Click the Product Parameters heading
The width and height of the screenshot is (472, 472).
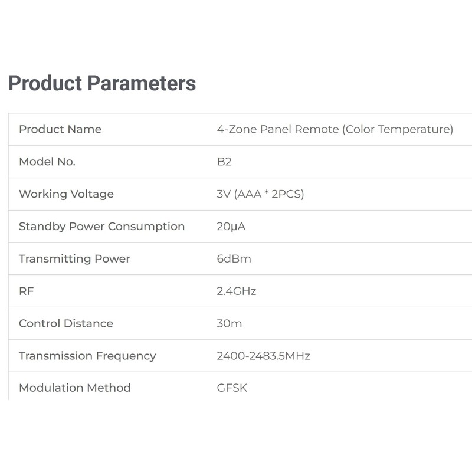(101, 83)
